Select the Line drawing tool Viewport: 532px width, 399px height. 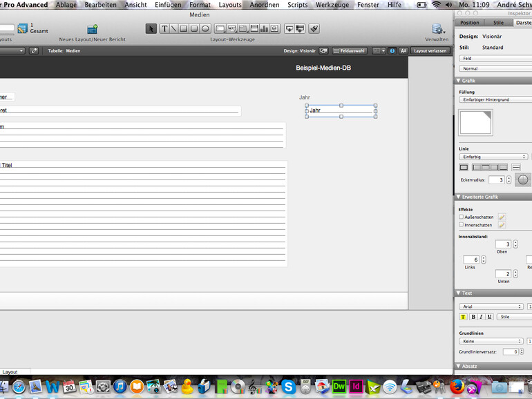[x=173, y=29]
